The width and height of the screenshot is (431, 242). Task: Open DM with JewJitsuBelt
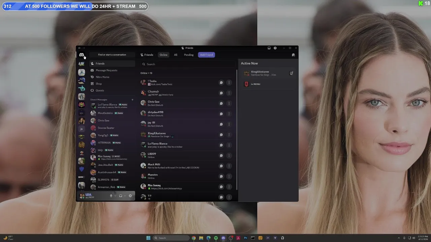click(x=112, y=165)
